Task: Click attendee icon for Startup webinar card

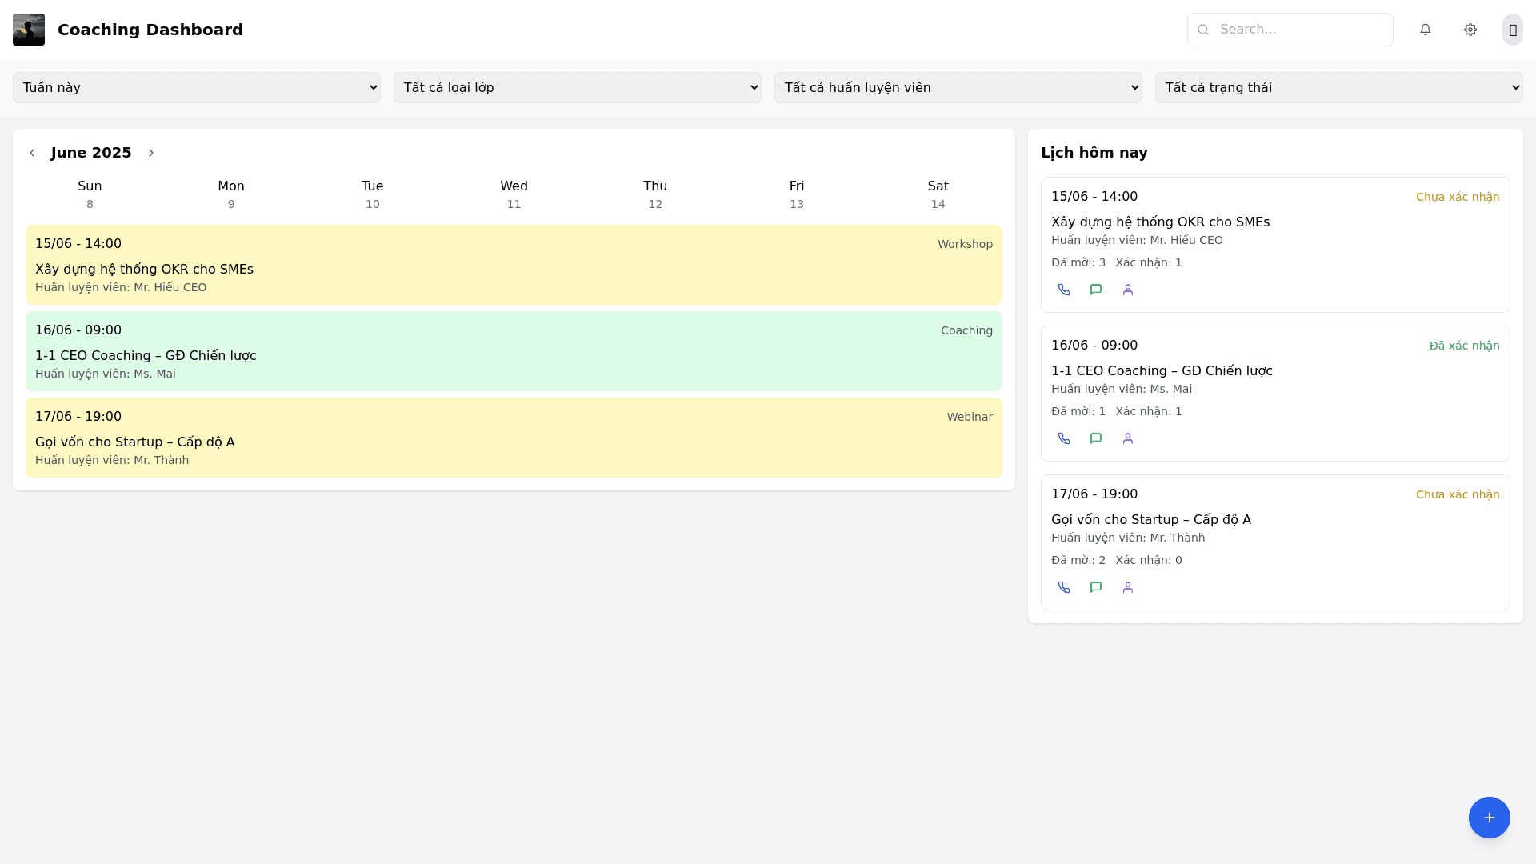Action: point(1127,587)
